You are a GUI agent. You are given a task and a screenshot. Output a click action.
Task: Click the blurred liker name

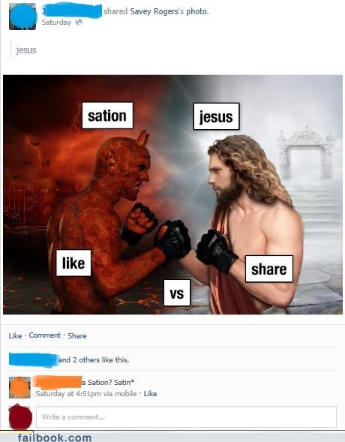tap(33, 360)
